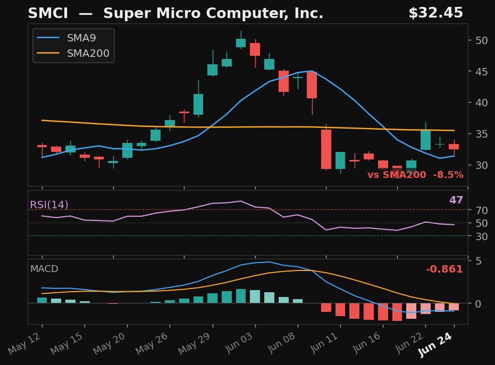Screen dimensions: 495x365
Task: Click the 50 price axis label
Action: [481, 40]
